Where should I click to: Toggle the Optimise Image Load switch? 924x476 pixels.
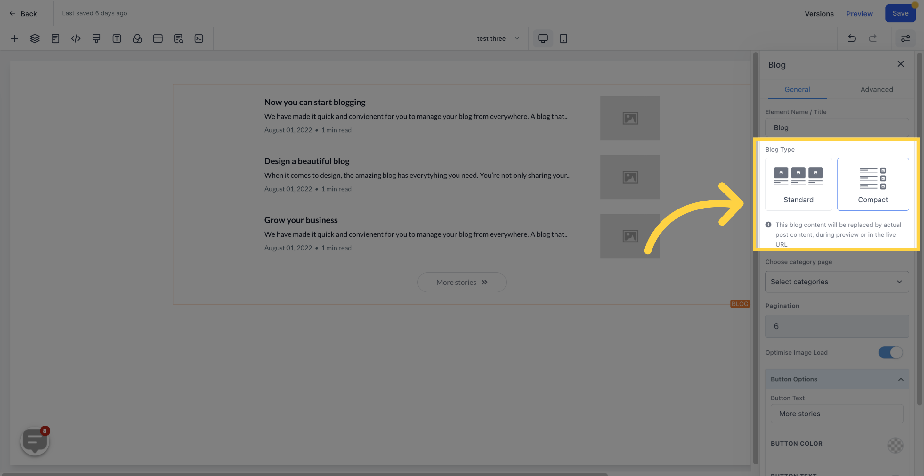coord(891,353)
